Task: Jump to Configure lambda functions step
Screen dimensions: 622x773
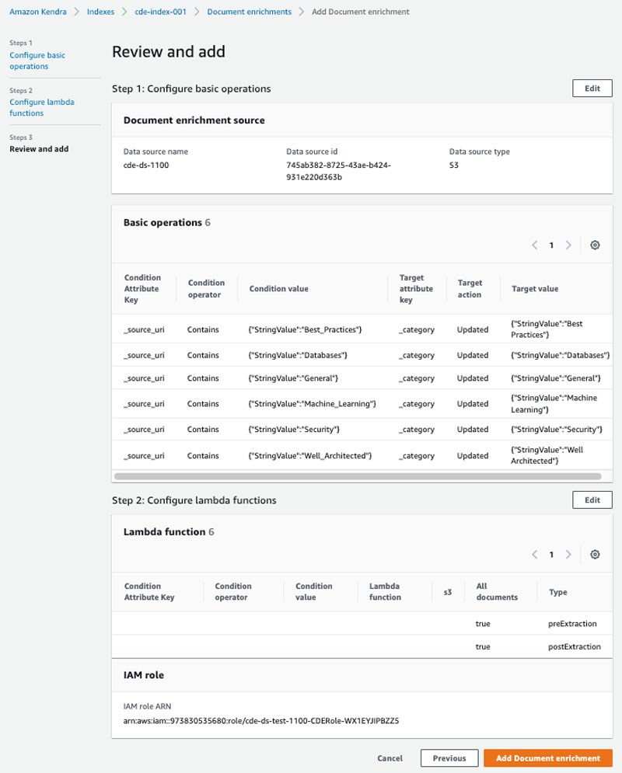Action: tap(41, 107)
